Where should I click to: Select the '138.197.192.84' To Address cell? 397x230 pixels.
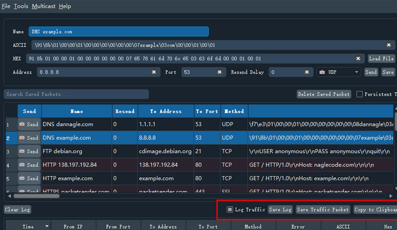[166, 165]
